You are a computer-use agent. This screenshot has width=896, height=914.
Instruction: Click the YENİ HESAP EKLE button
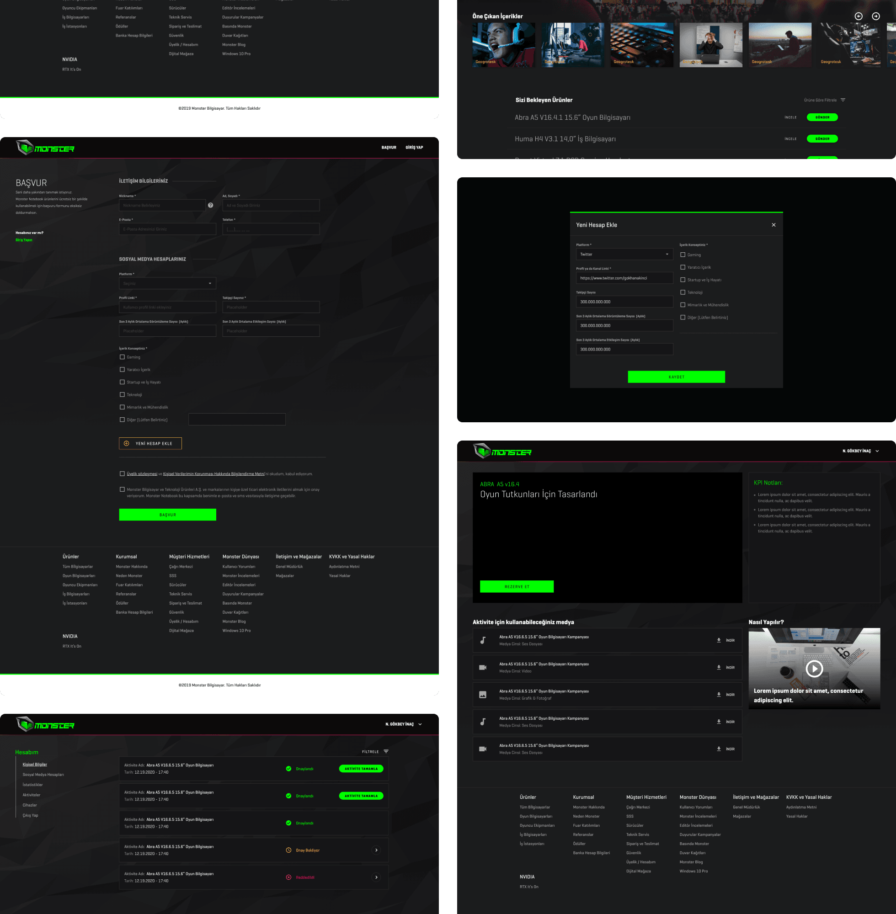pyautogui.click(x=150, y=443)
